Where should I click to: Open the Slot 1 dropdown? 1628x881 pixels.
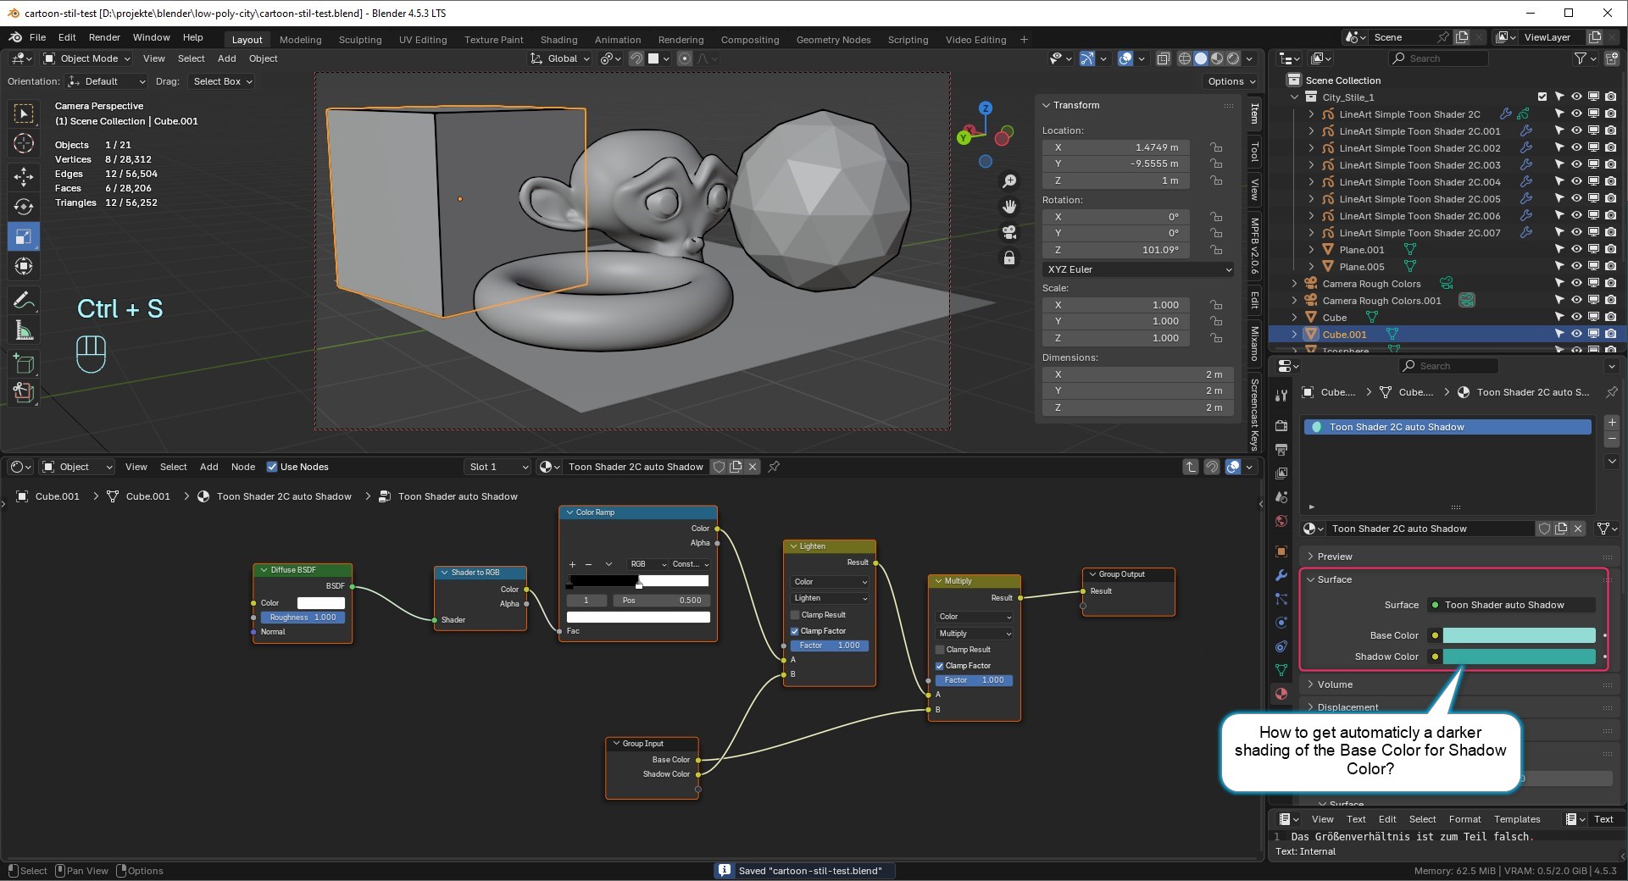click(x=498, y=467)
